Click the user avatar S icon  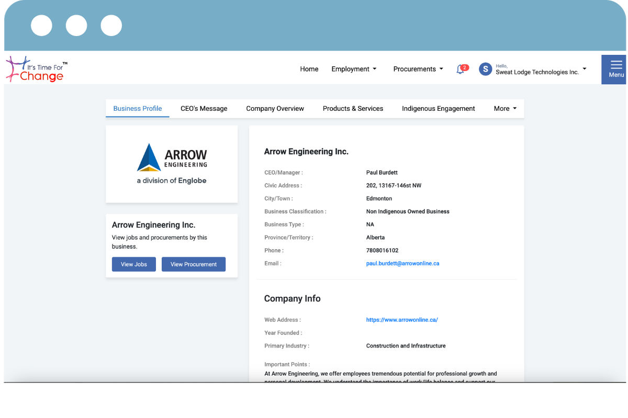(x=486, y=69)
